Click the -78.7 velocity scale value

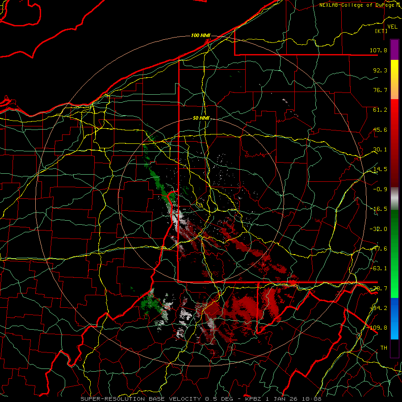tap(378, 289)
